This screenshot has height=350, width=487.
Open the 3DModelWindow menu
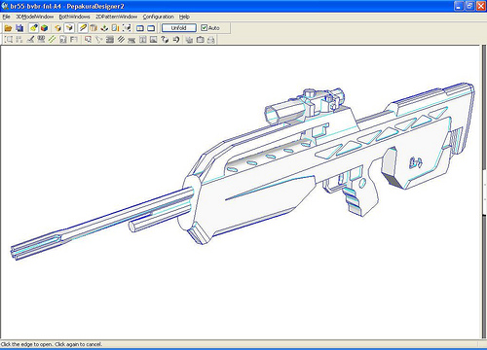[35, 17]
